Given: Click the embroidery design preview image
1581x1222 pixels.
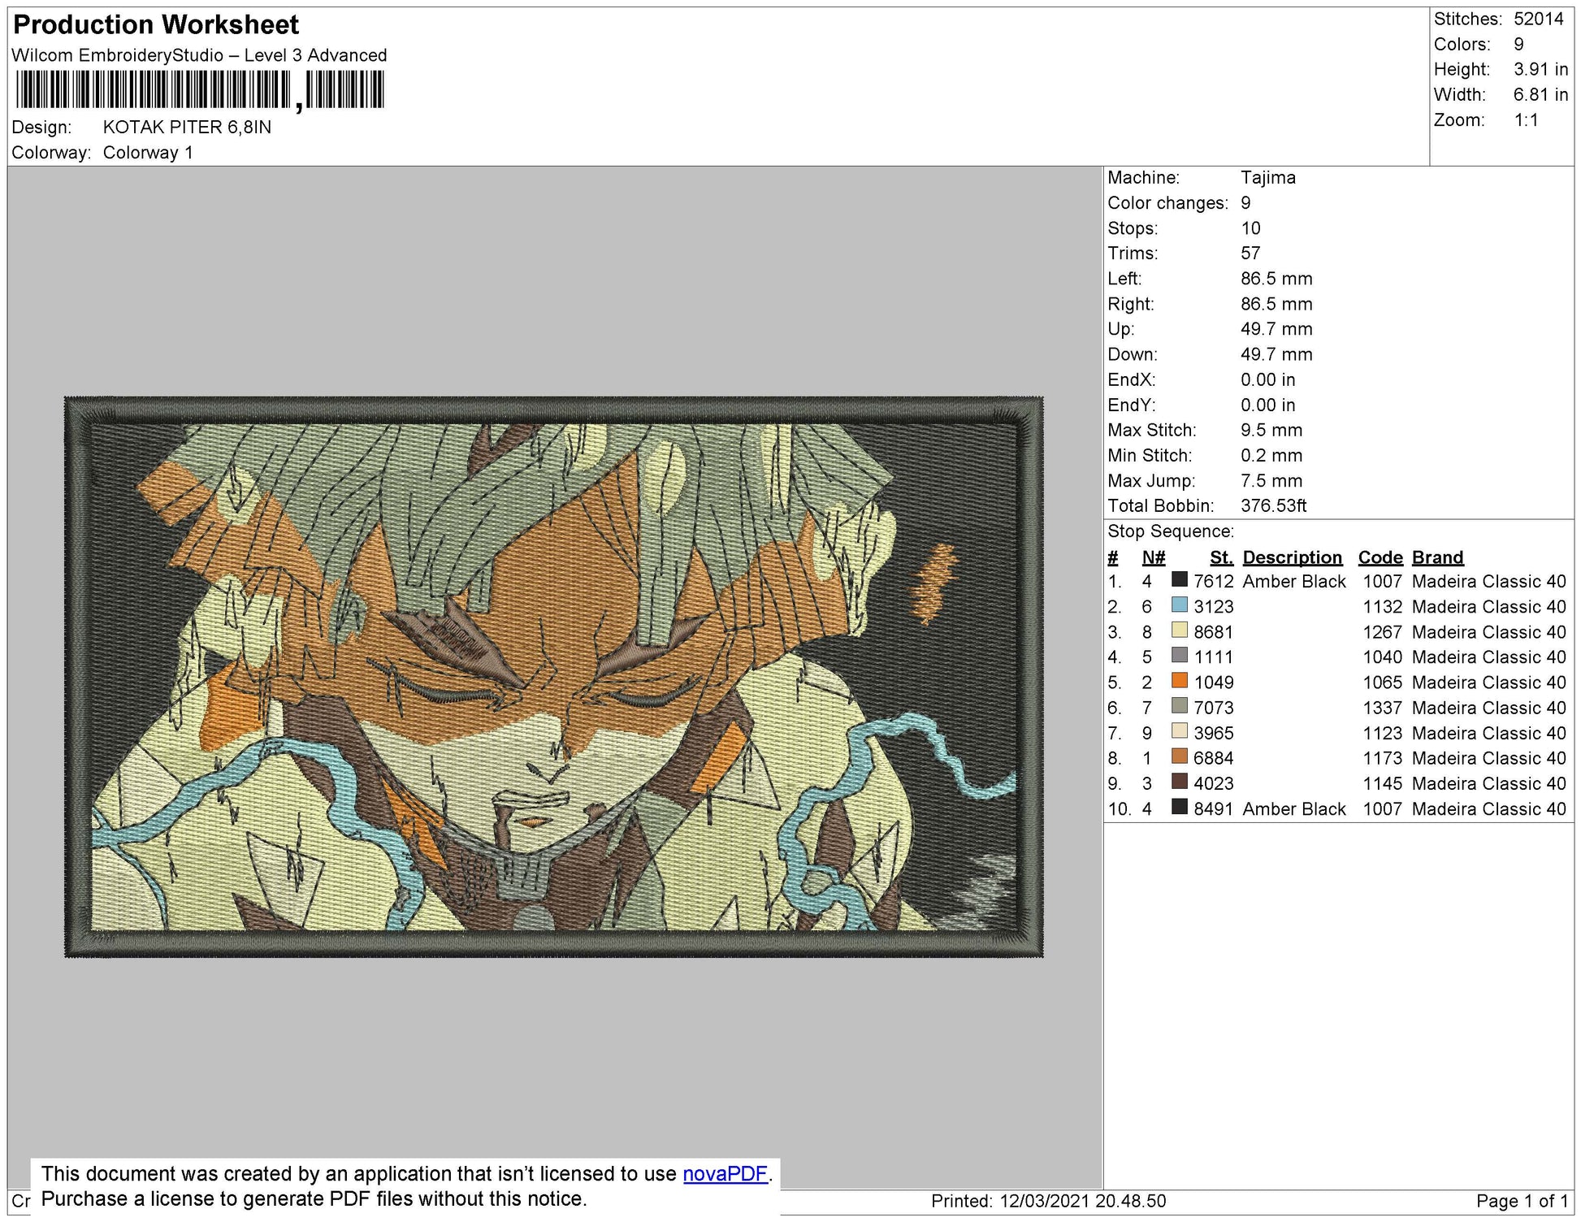Looking at the screenshot, I should 553,677.
